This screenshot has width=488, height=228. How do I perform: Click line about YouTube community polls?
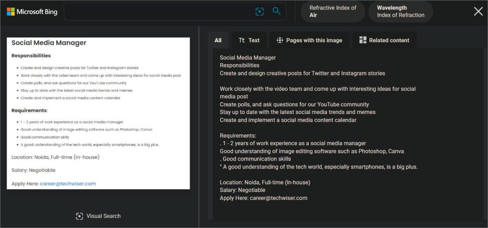pos(294,104)
